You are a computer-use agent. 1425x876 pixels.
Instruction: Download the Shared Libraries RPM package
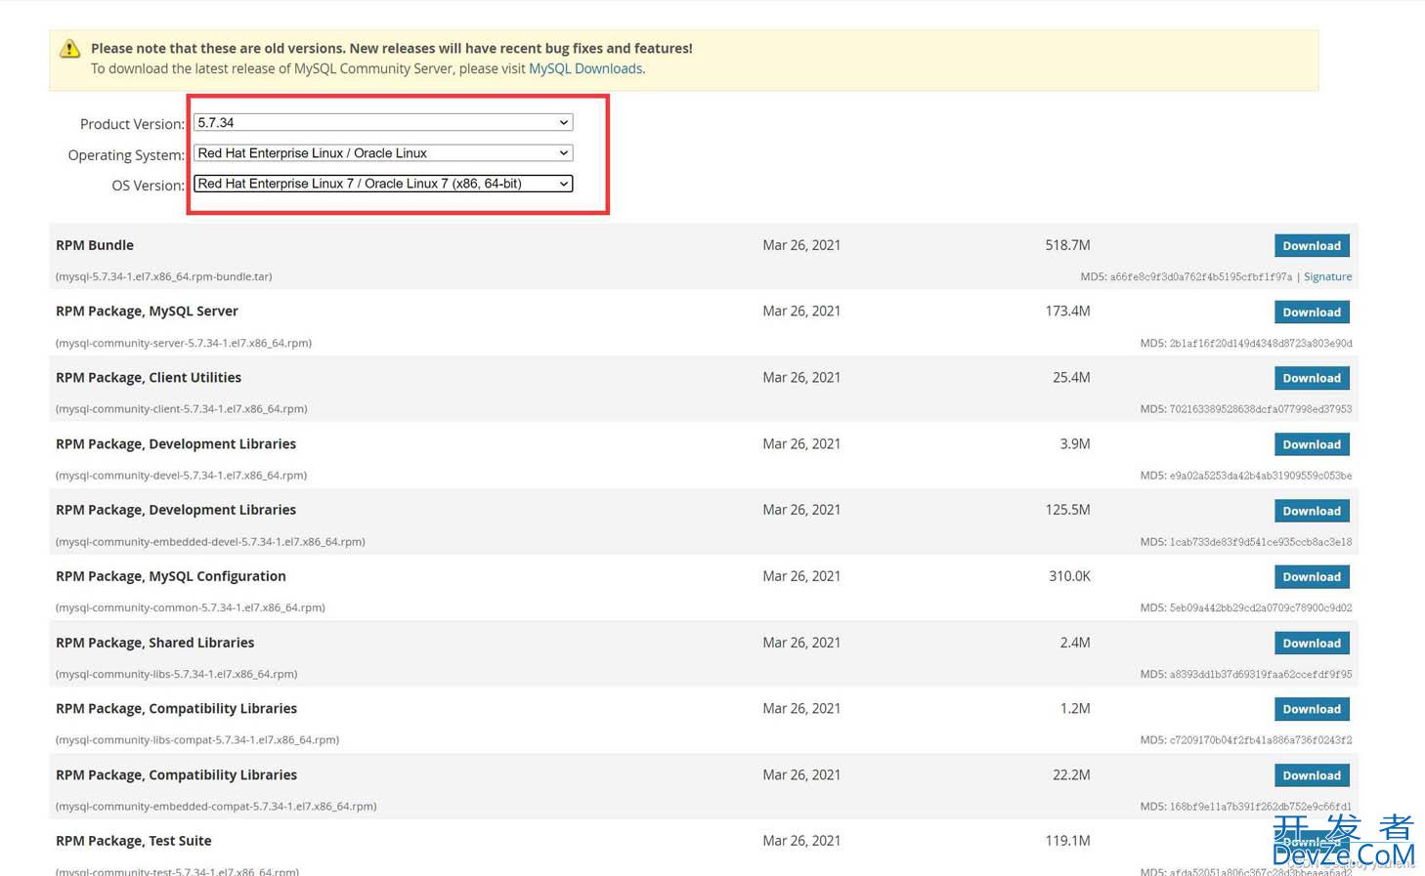coord(1312,644)
